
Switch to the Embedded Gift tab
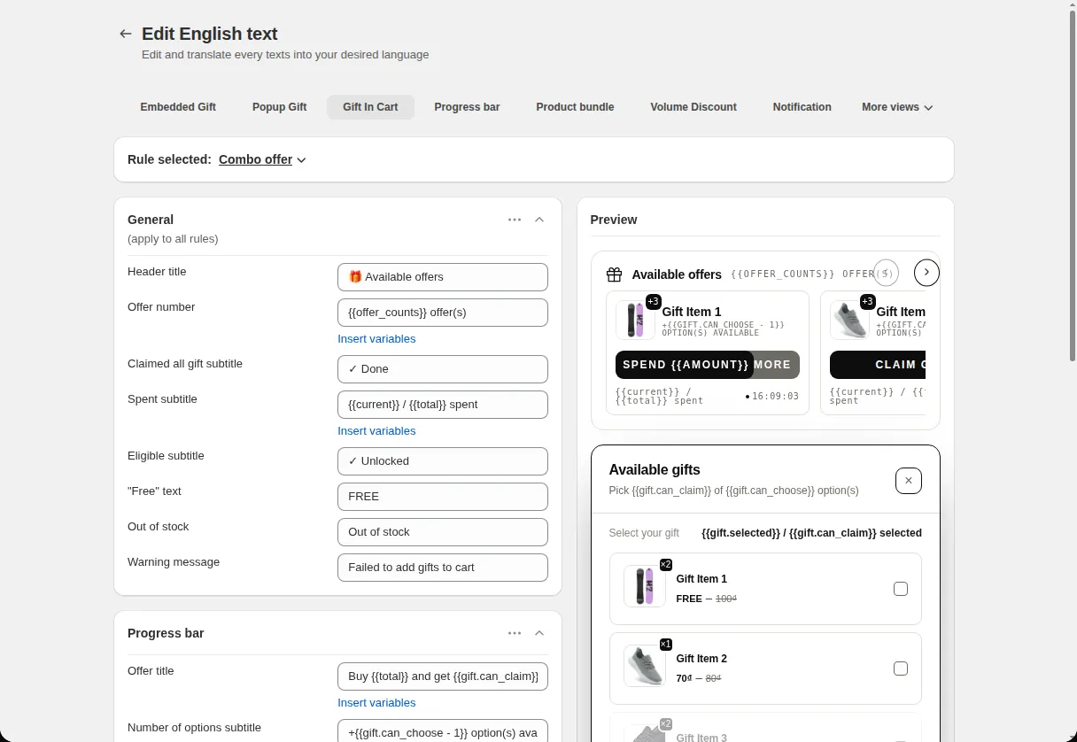(178, 107)
